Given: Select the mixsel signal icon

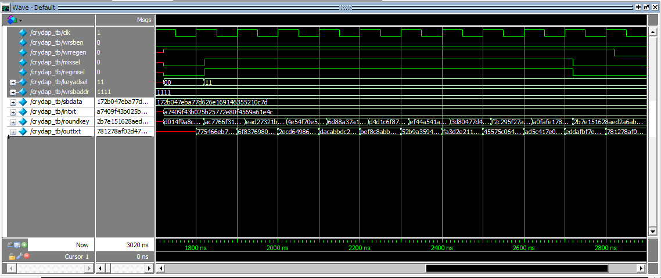Looking at the screenshot, I should click(x=23, y=62).
